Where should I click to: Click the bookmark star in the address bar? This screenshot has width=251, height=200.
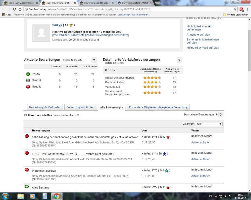pyautogui.click(x=235, y=9)
